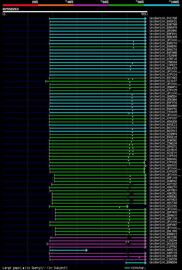Click the white AV558263 query sequence bar
The width and height of the screenshot is (182, 270).
point(75,12)
